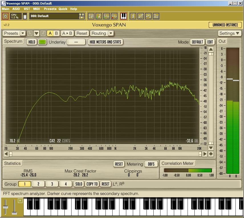Open the Help menu
244x218 pixels.
(x=74, y=9)
